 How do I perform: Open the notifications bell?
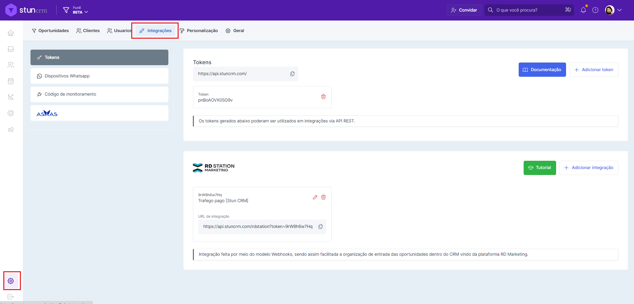click(x=583, y=10)
